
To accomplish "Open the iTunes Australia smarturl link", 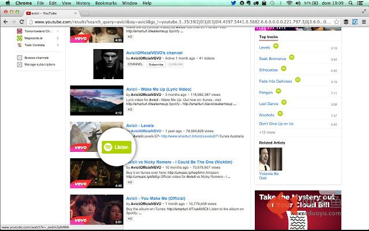I will coord(190,136).
